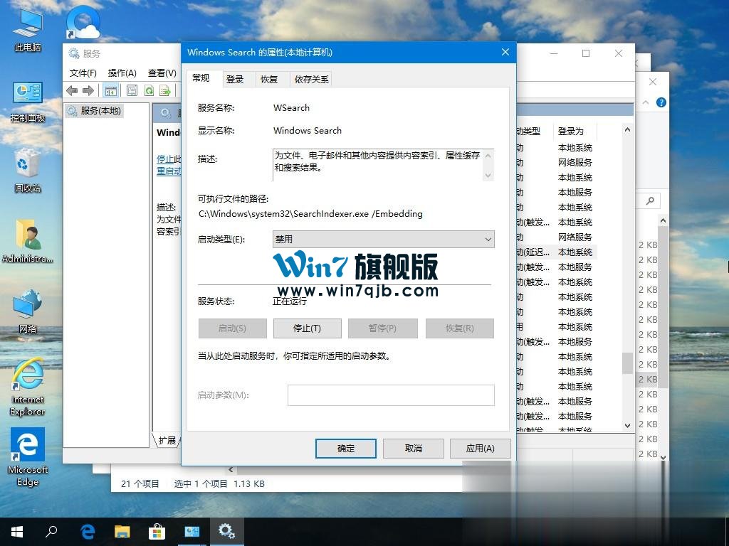Open the 查看(V) menu in Services
Viewport: 729px width, 546px height.
point(162,73)
